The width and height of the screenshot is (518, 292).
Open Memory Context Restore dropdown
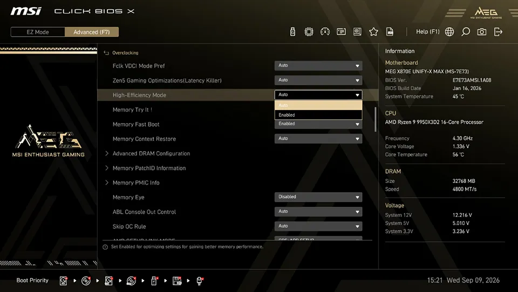tap(318, 139)
